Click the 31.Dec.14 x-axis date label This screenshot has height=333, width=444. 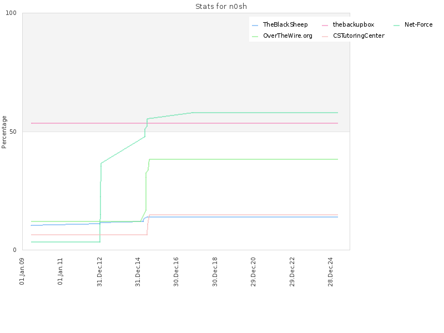(x=138, y=272)
